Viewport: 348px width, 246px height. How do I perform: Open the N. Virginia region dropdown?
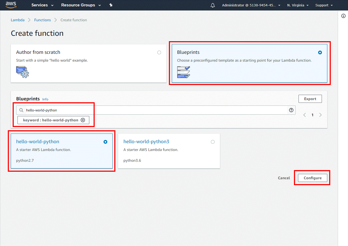click(298, 5)
